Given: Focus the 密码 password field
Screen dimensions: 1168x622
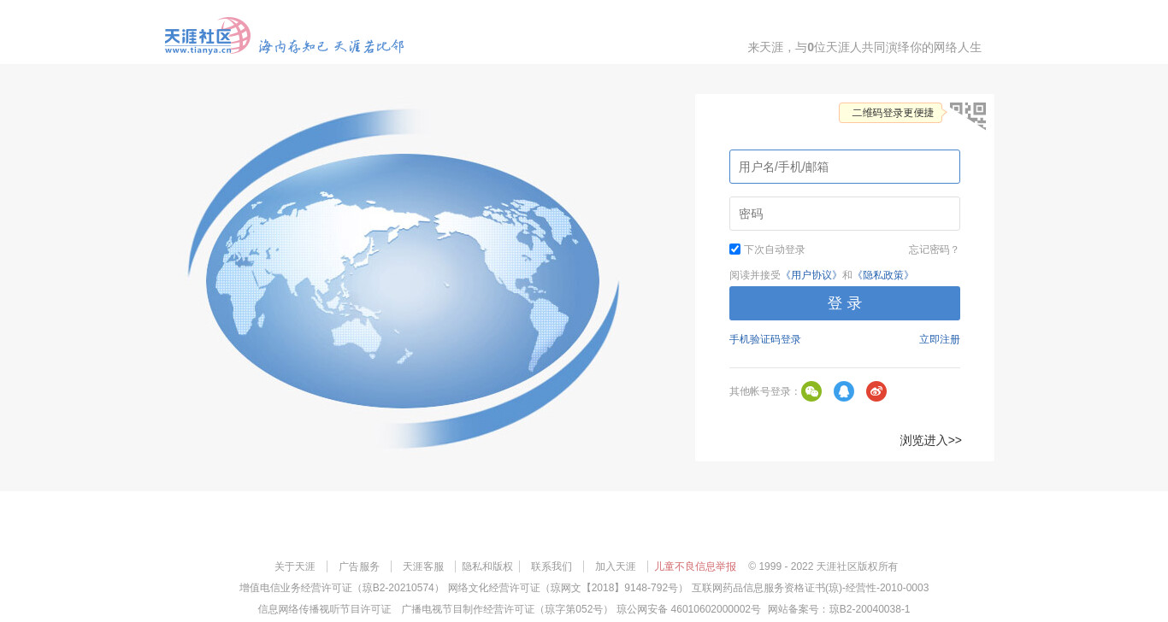Looking at the screenshot, I should 845,214.
